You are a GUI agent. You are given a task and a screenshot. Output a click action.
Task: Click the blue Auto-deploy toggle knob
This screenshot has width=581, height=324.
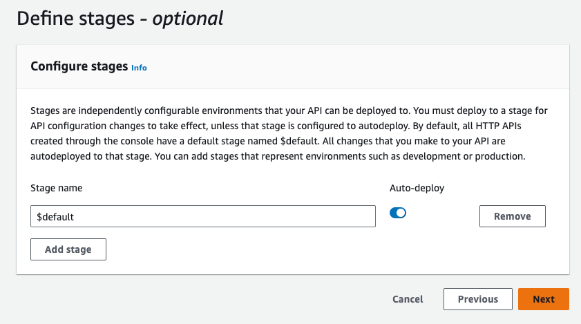[401, 213]
